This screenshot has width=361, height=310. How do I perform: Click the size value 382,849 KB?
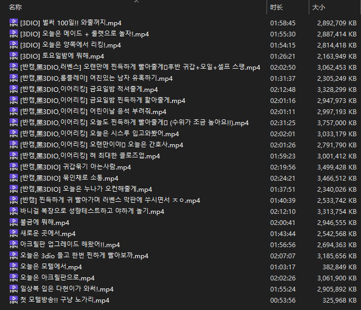point(339,267)
